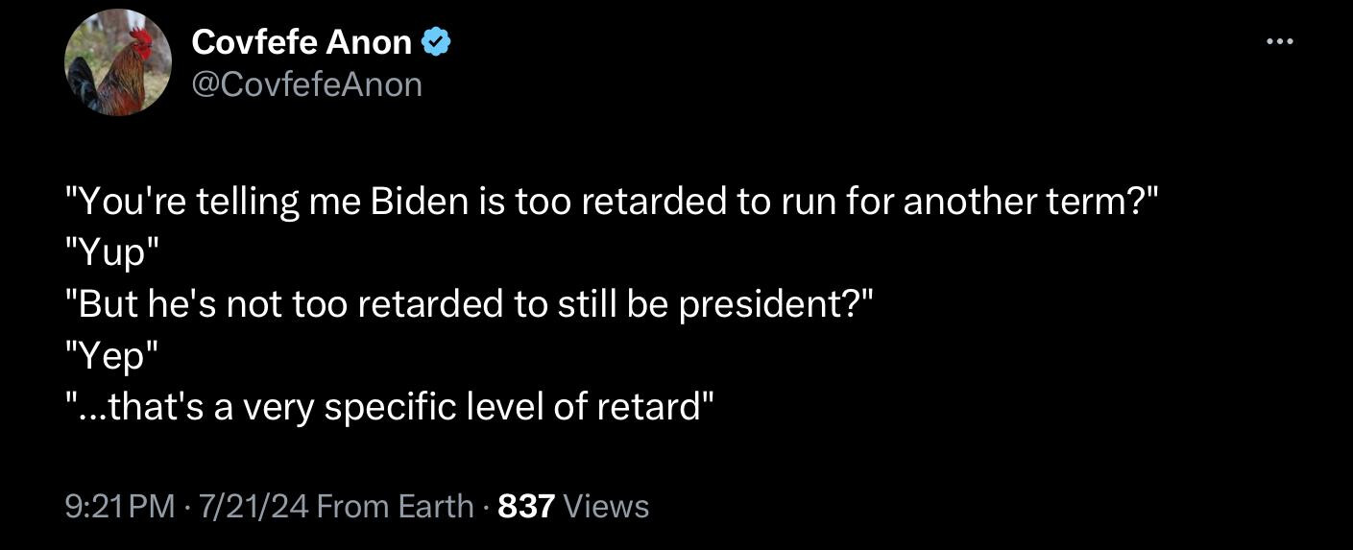The height and width of the screenshot is (550, 1353).
Task: Click the "Views" label
Action: 607,506
